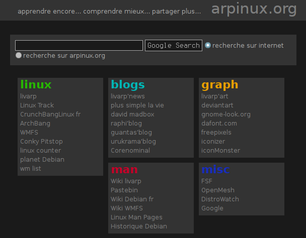The image size is (306, 238).
Task: Click the cyan 'blogs' heading
Action: coord(128,85)
